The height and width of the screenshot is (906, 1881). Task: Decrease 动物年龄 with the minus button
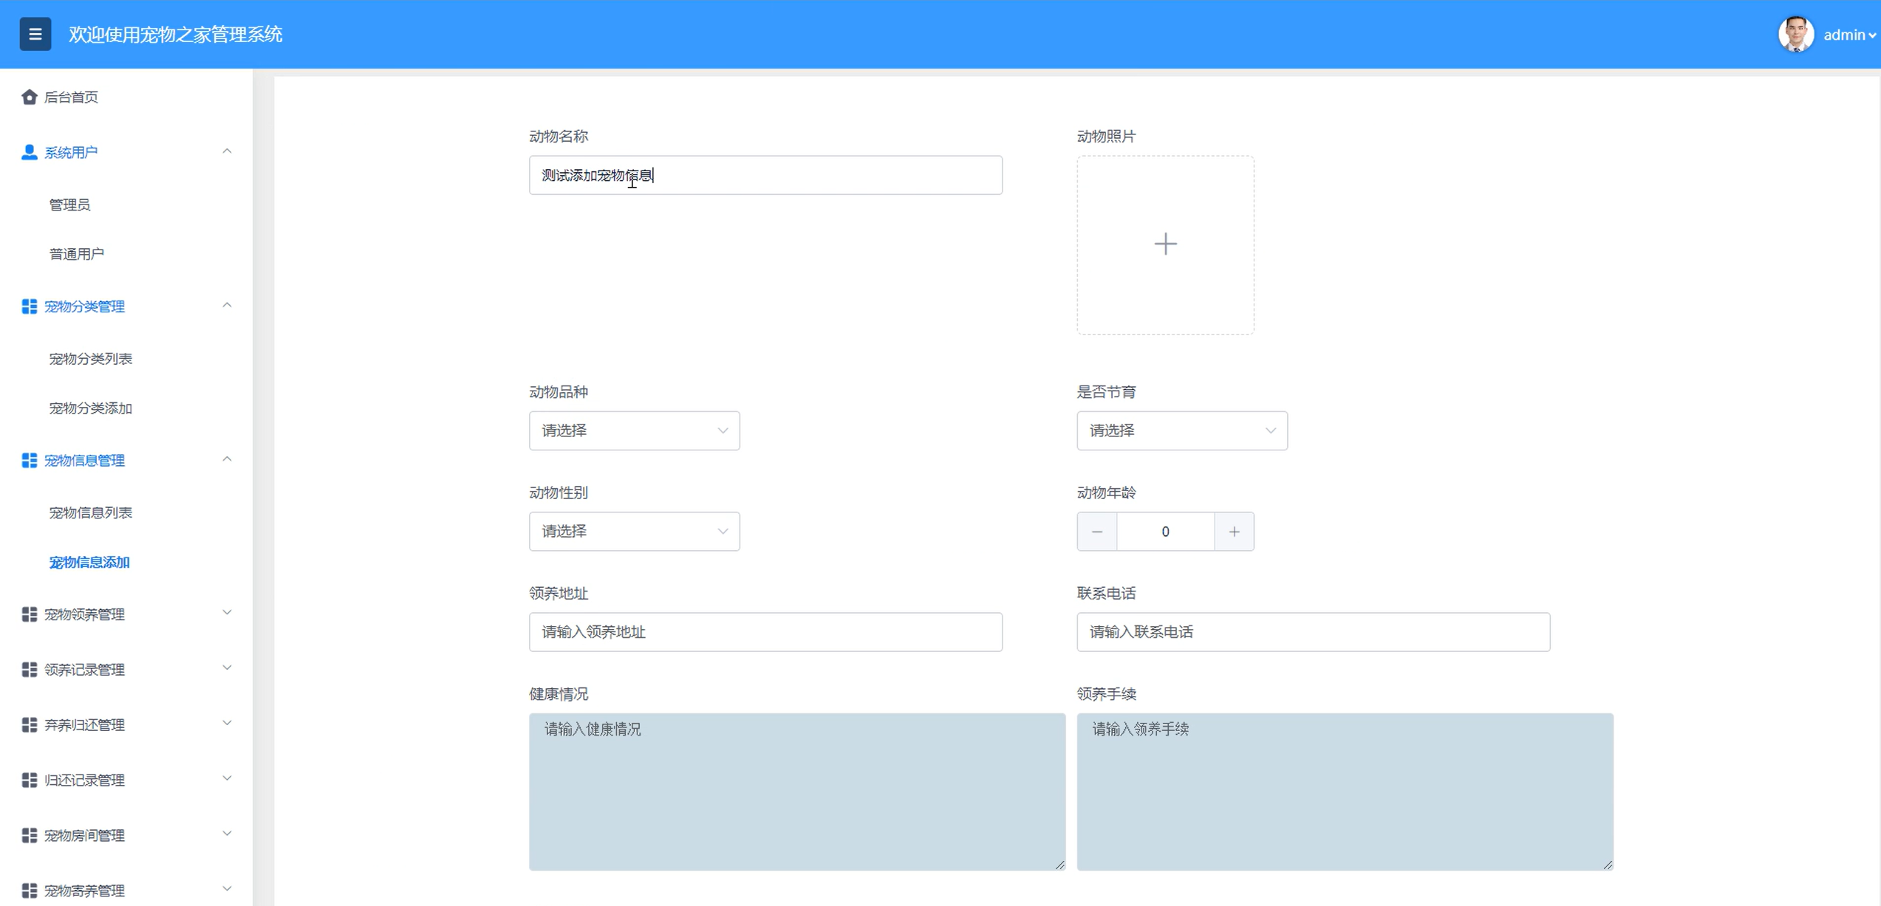point(1096,532)
